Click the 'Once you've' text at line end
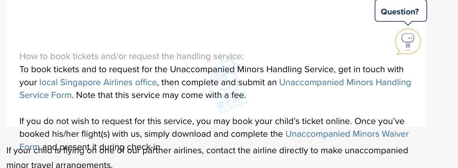Viewport: 458px width, 168px height. click(379, 121)
